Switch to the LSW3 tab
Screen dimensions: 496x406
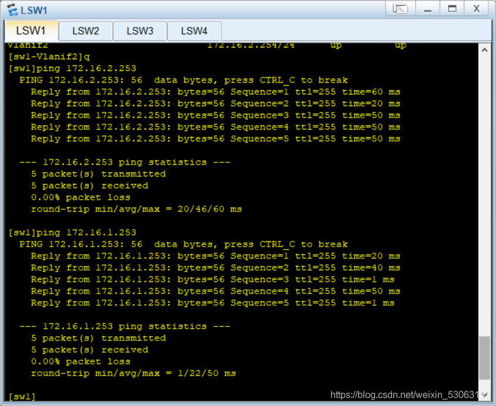140,31
